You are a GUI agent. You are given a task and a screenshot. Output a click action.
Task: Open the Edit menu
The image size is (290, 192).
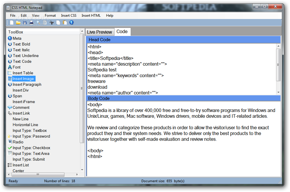[x=24, y=16]
